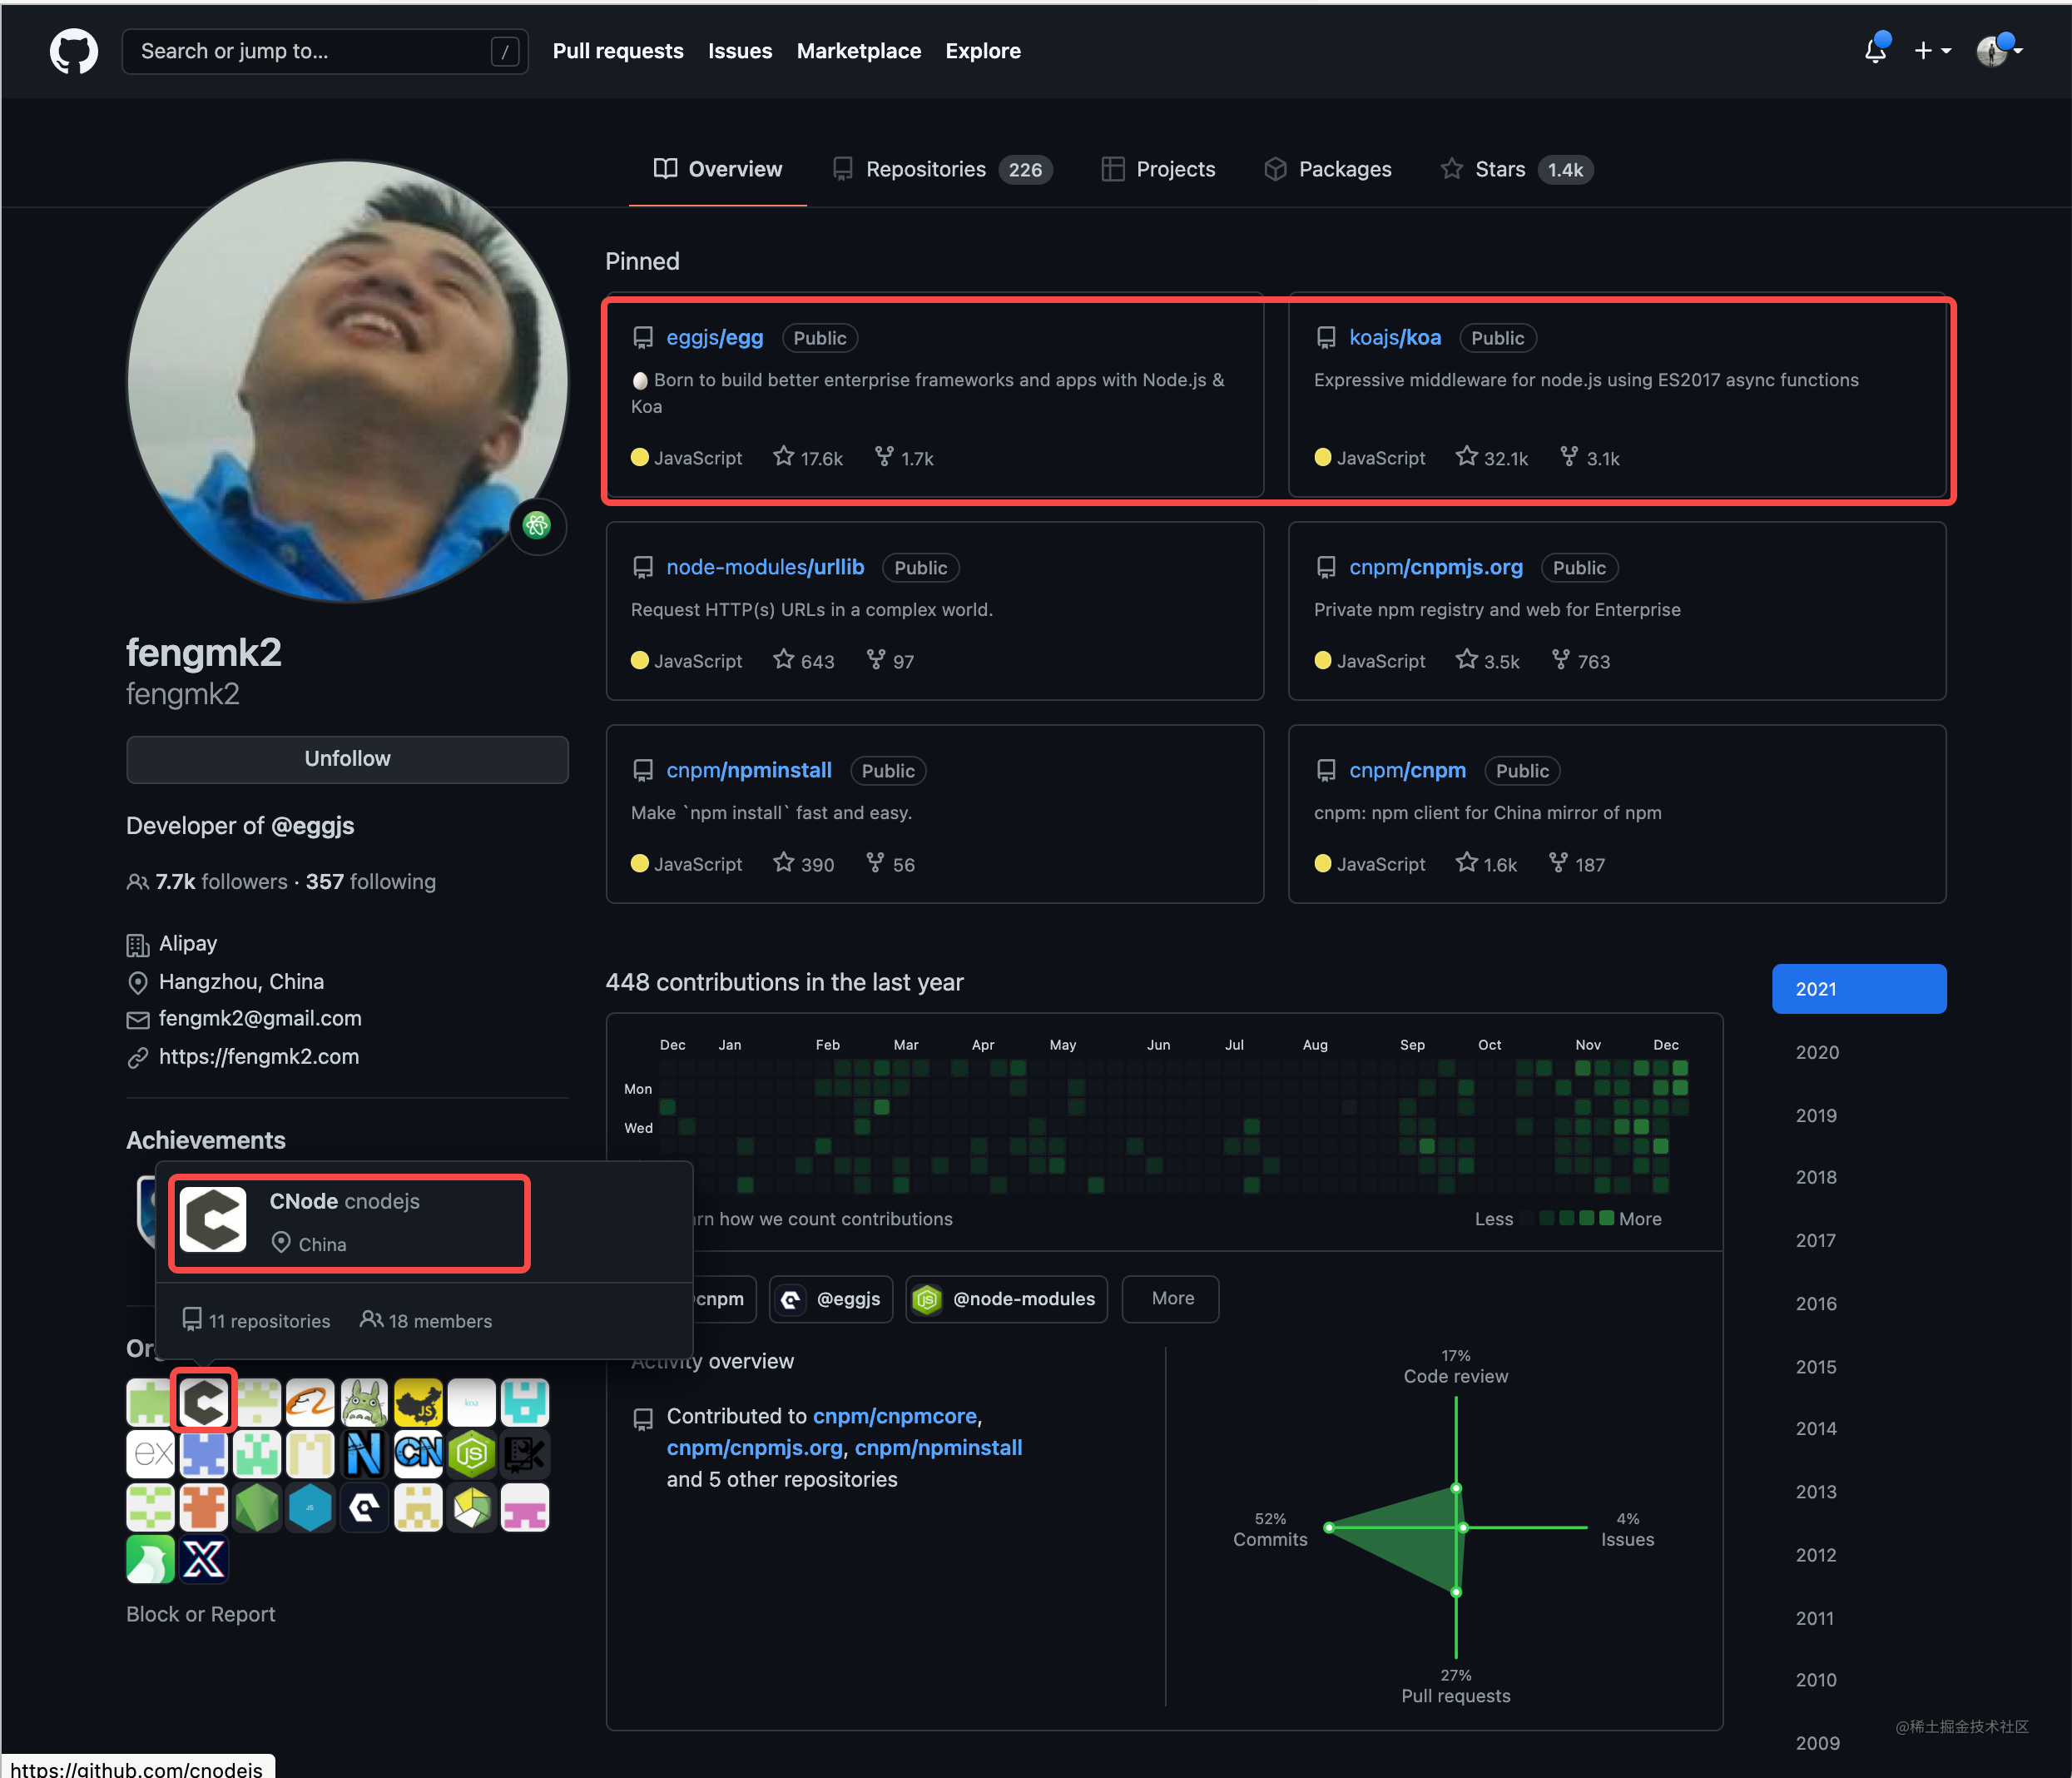Screen dimensions: 2072x1778
Task: Open the Alibaba orange logo organization
Action: click(x=310, y=1402)
